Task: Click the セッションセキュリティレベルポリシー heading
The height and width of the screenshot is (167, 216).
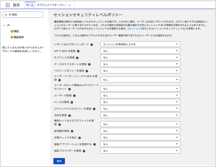Action: tap(88, 15)
